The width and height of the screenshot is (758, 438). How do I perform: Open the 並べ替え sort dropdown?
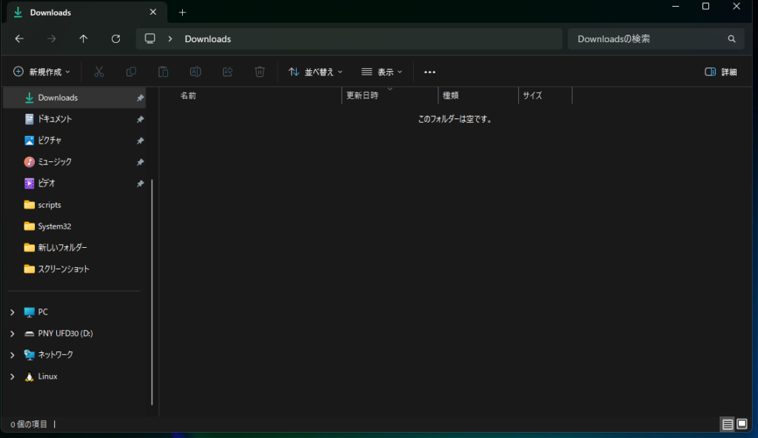(x=315, y=72)
